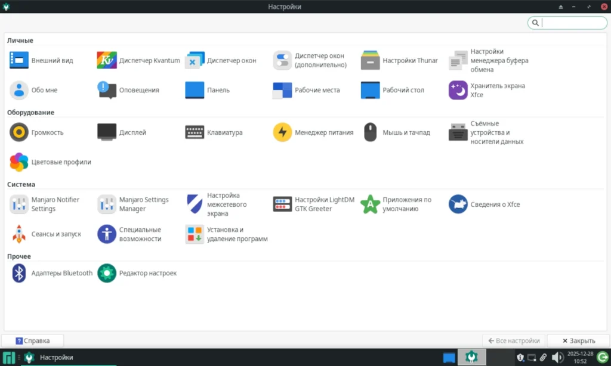Click the paperclip clipboard tray icon
Viewport: 611px width, 366px height.
click(543, 358)
